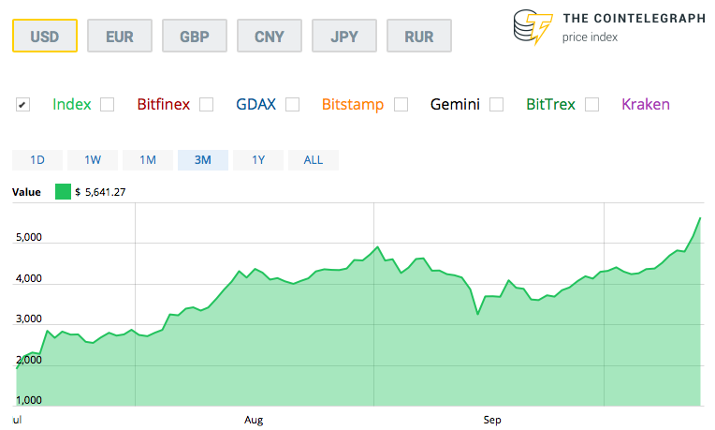Uncheck the Index series checkbox
This screenshot has width=715, height=430.
[22, 105]
